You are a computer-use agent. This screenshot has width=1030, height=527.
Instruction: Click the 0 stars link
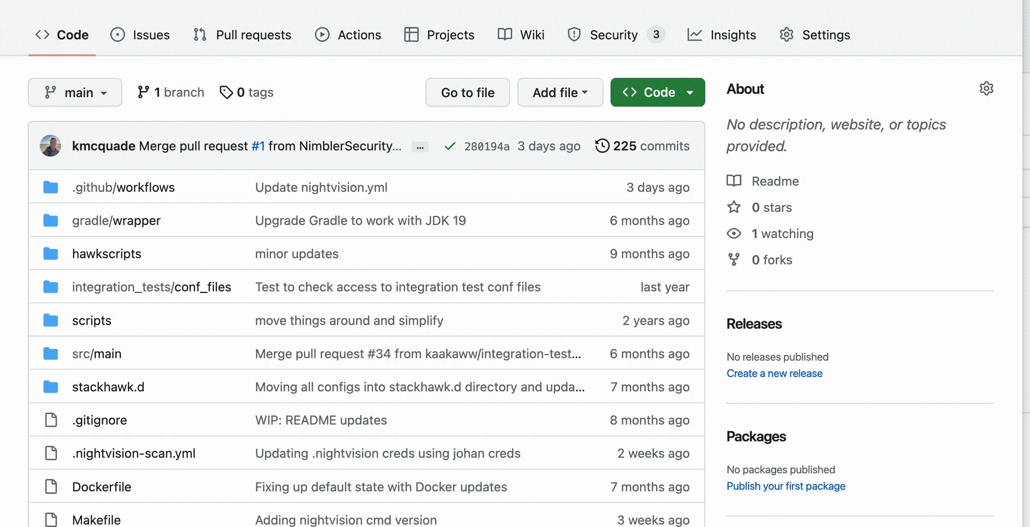pos(759,207)
